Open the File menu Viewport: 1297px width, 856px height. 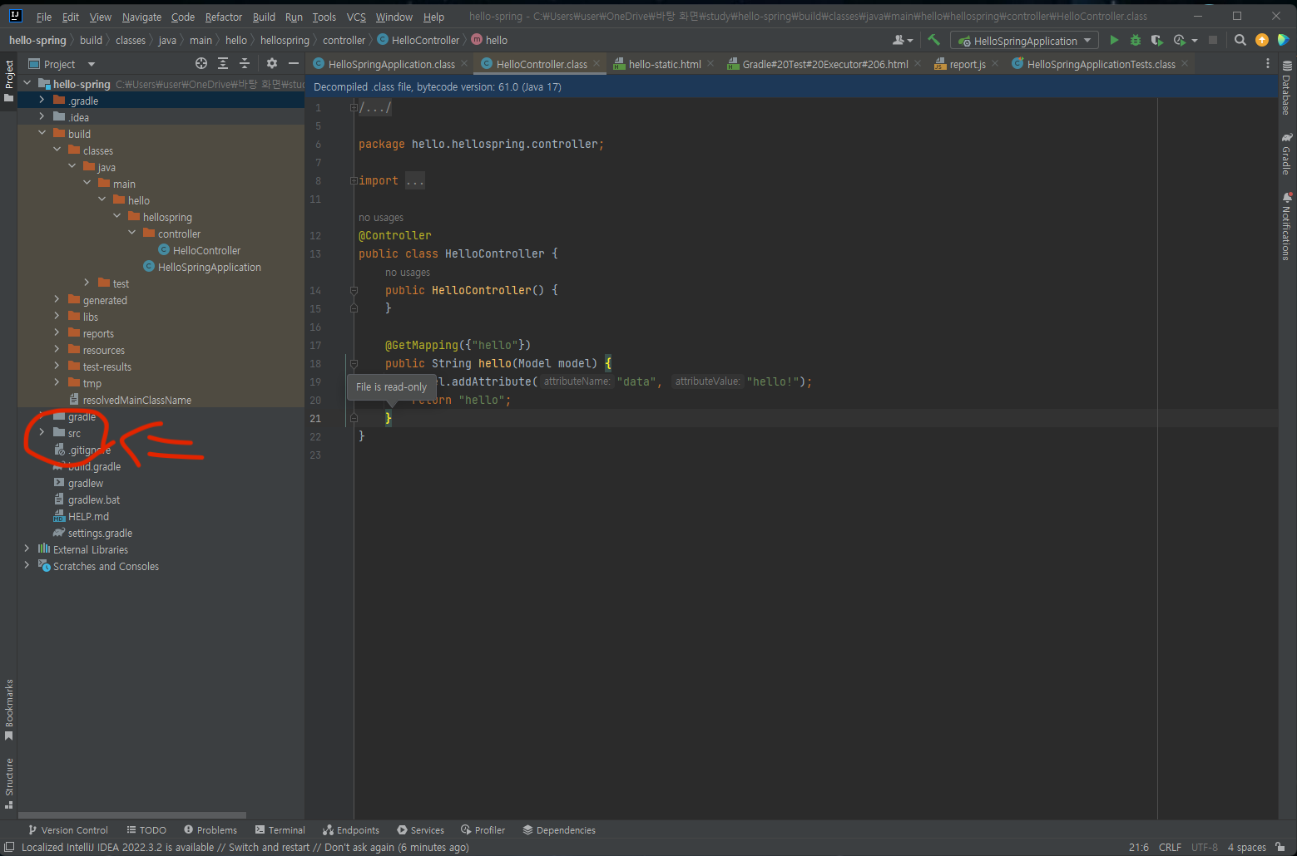coord(44,17)
